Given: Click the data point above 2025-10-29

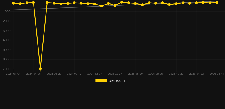Looking at the screenshot, I should click(x=176, y=4).
